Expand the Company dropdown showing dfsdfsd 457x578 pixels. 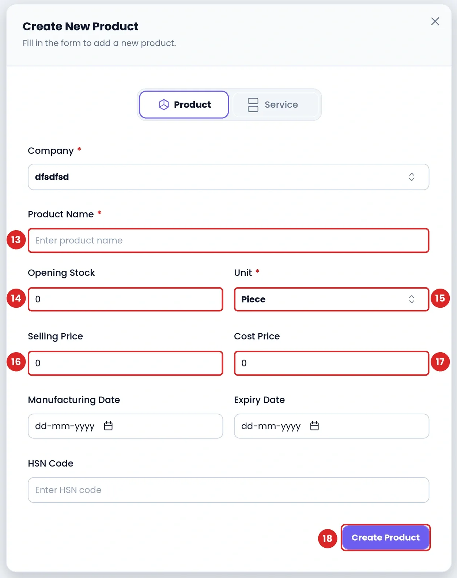[228, 177]
